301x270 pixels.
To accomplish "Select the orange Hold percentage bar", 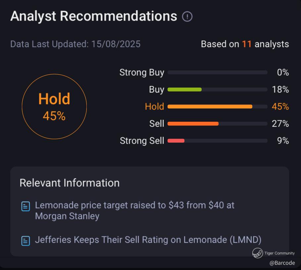I will click(x=210, y=106).
